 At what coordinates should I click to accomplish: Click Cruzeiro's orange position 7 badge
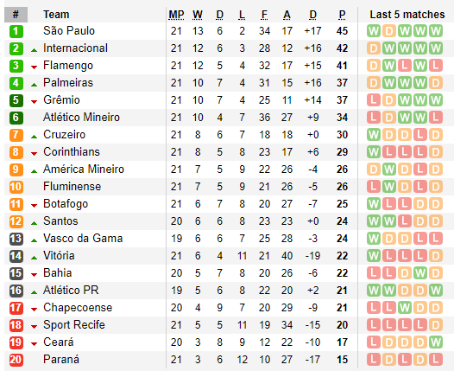16,135
